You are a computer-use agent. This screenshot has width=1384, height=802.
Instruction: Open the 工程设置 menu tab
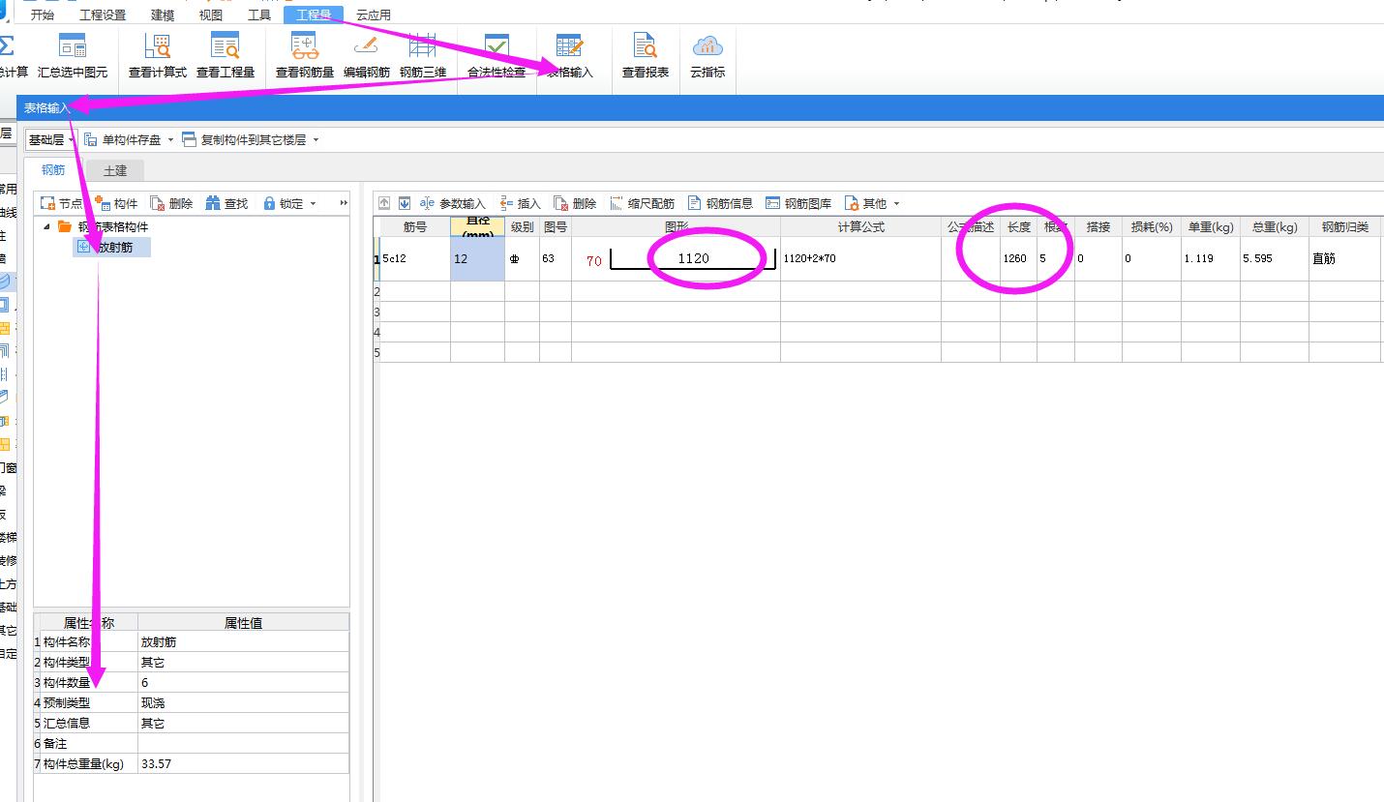click(103, 15)
